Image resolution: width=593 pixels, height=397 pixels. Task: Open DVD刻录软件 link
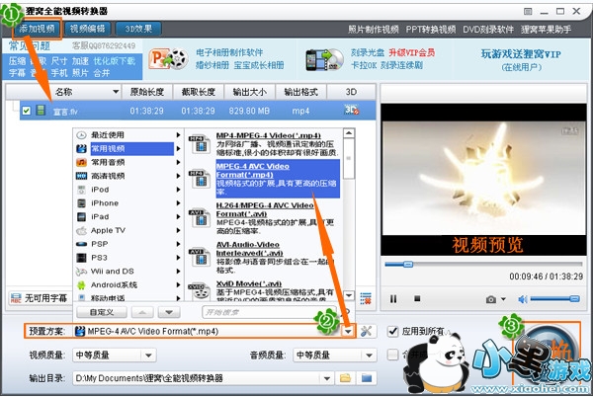(x=488, y=30)
